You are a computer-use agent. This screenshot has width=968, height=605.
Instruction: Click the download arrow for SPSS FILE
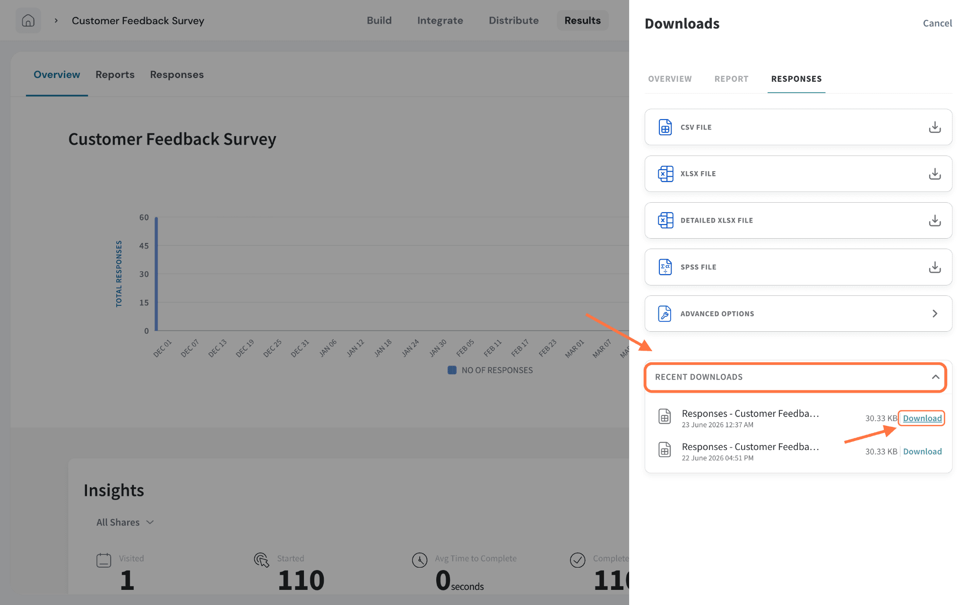934,267
